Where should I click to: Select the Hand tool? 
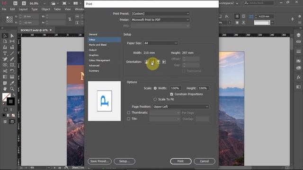5,89
